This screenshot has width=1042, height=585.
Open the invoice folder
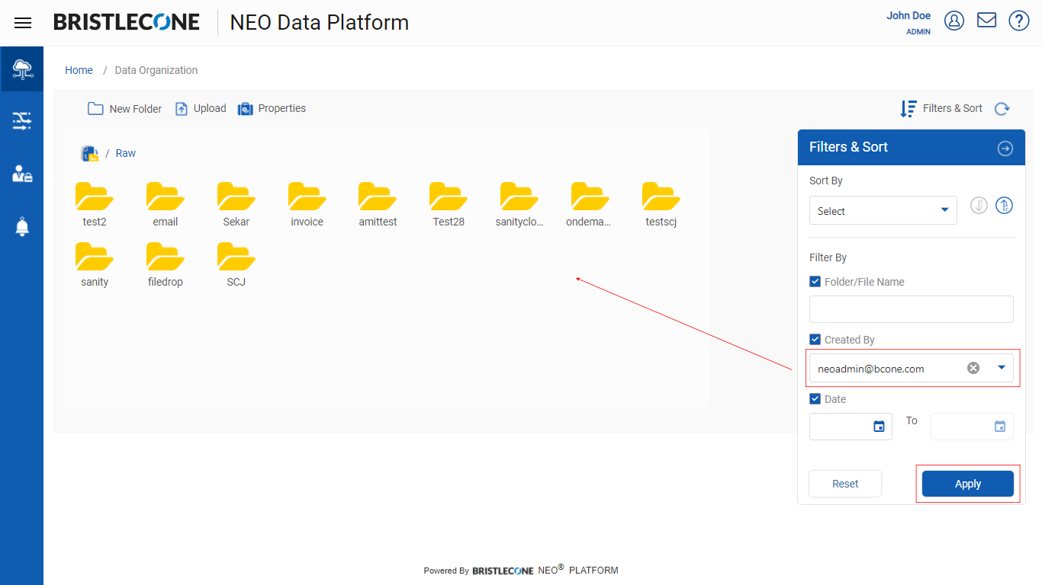[307, 205]
